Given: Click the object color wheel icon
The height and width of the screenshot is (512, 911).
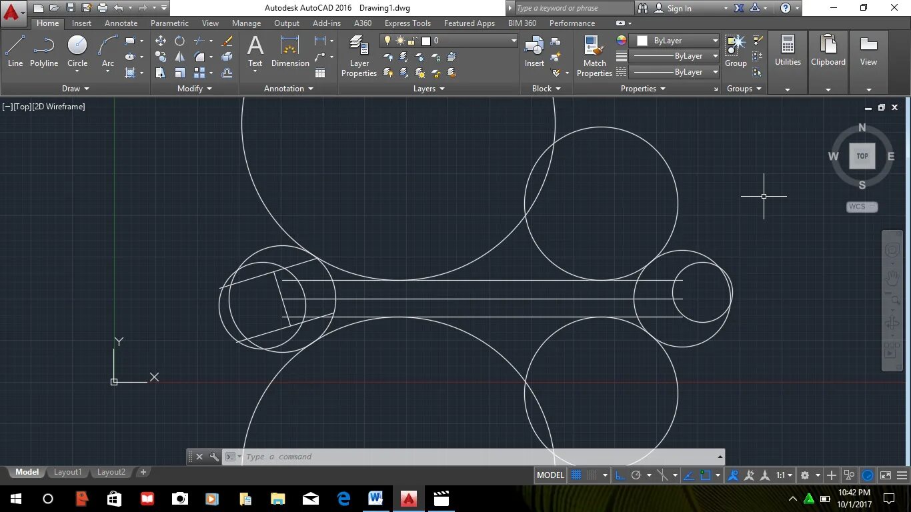Looking at the screenshot, I should 621,41.
